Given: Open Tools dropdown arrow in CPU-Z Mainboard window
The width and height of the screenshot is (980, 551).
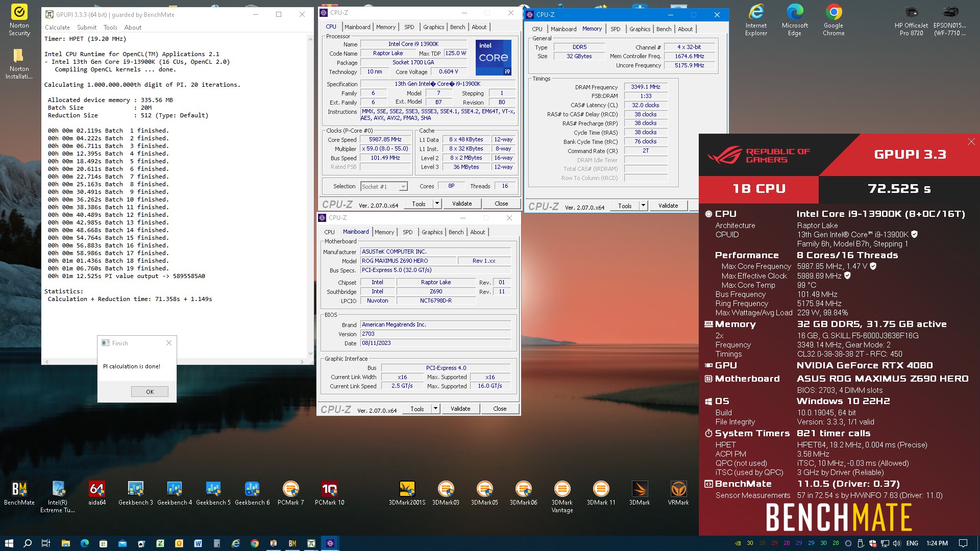Looking at the screenshot, I should [435, 409].
